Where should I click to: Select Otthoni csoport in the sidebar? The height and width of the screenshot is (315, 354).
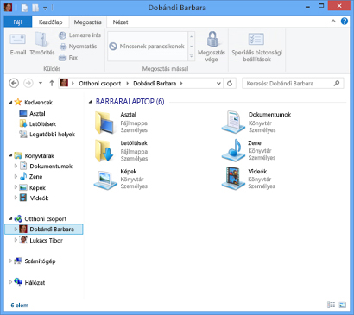[41, 218]
